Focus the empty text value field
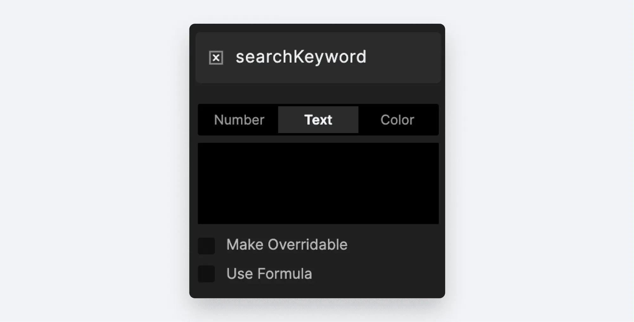This screenshot has width=634, height=322. (318, 183)
